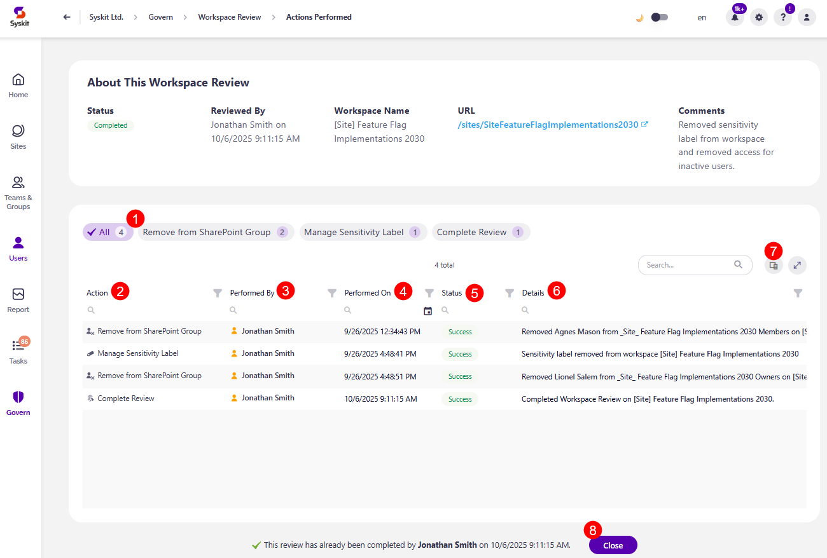Open the Performed On date picker
The width and height of the screenshot is (827, 558).
[429, 310]
